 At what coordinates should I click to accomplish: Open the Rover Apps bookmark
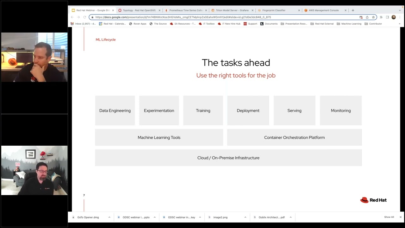click(x=138, y=24)
